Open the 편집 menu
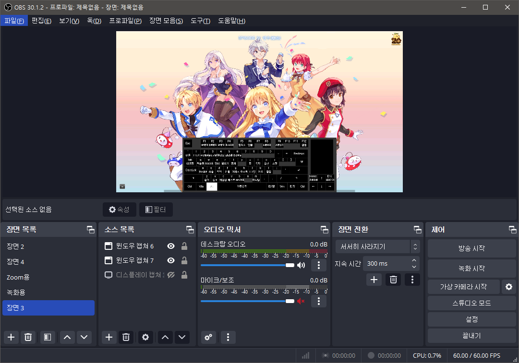519x363 pixels. click(x=41, y=21)
